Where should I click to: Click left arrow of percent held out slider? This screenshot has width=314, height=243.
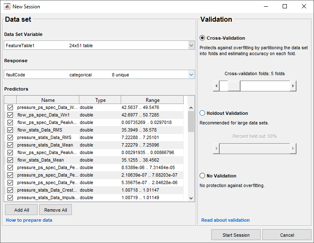(216, 149)
